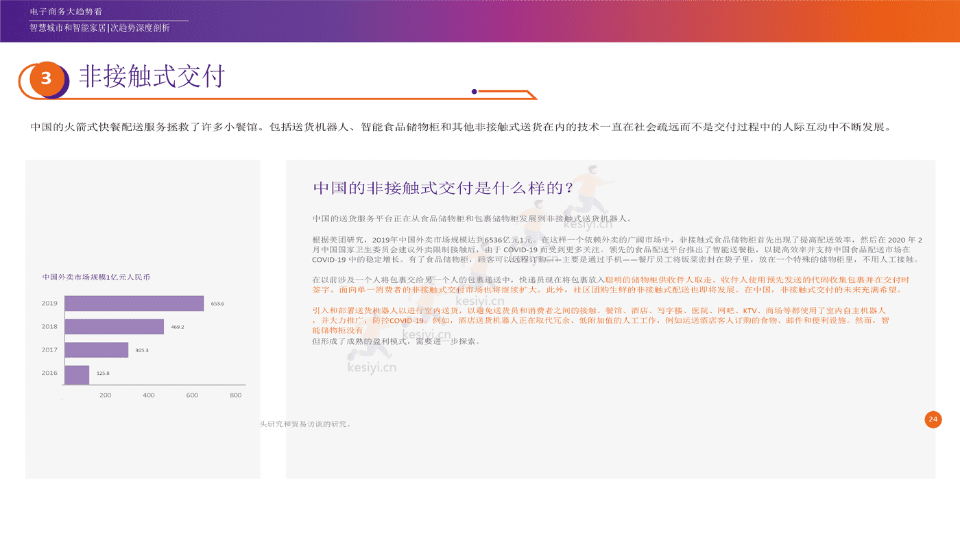The image size is (960, 540).
Task: Select the slide title 非接触式交付
Action: 152,77
